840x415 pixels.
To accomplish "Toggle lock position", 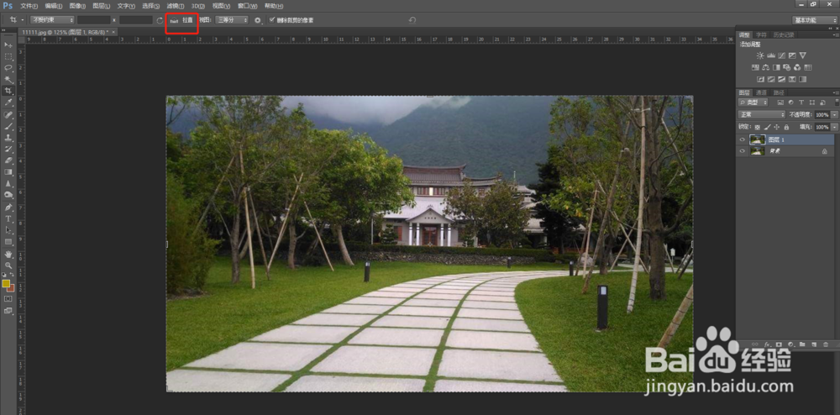I will coord(777,127).
